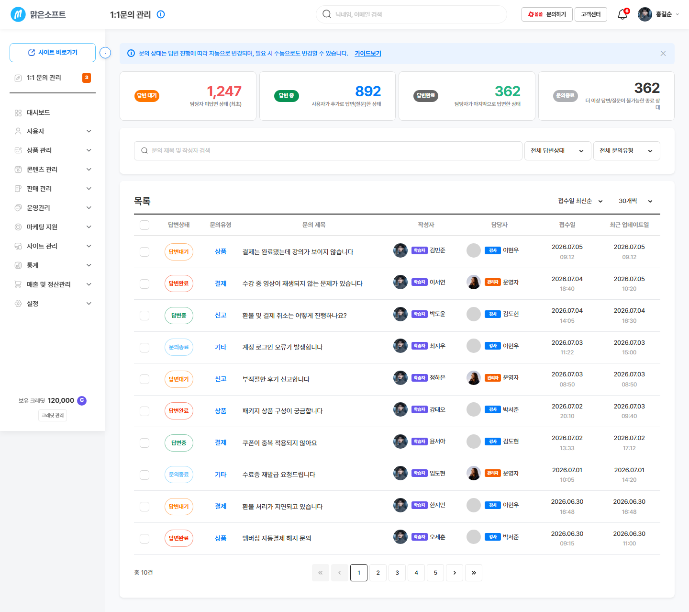Check the row for 수강 중 영상이 재생되지 않는 문제

coord(144,284)
